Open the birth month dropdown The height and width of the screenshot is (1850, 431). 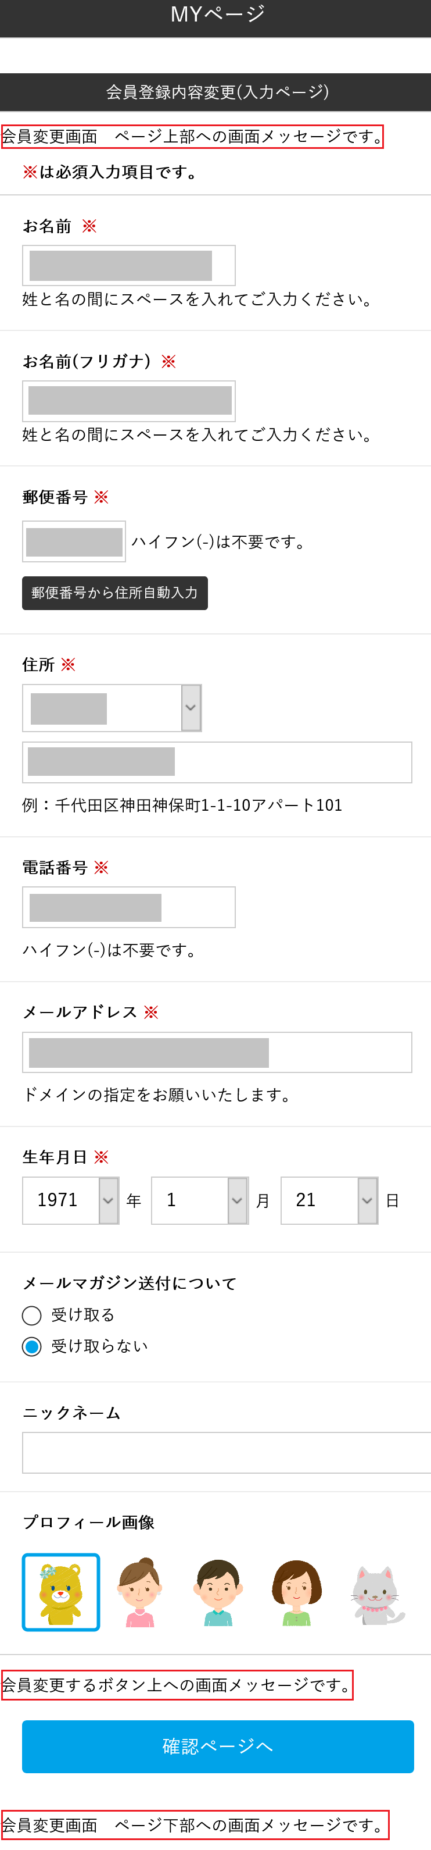pos(199,1200)
